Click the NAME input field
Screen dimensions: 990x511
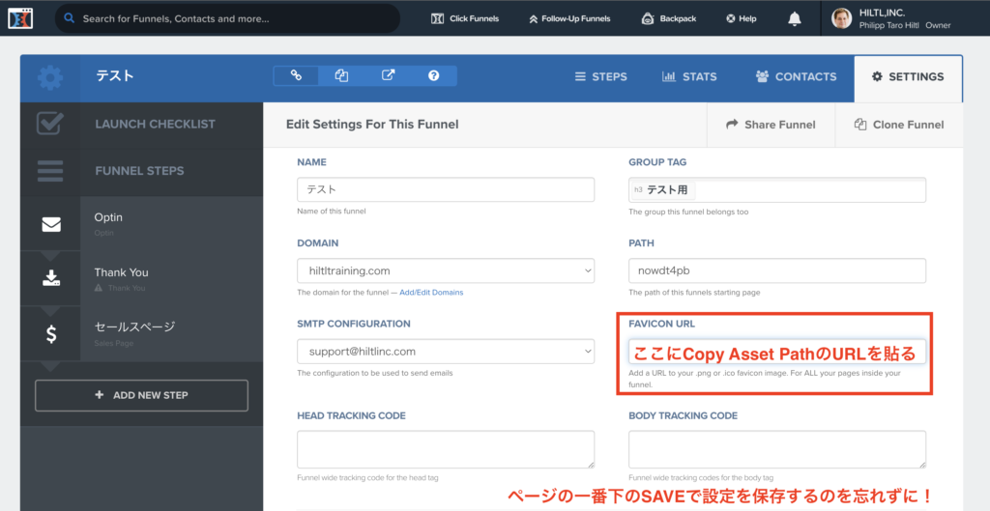point(446,189)
